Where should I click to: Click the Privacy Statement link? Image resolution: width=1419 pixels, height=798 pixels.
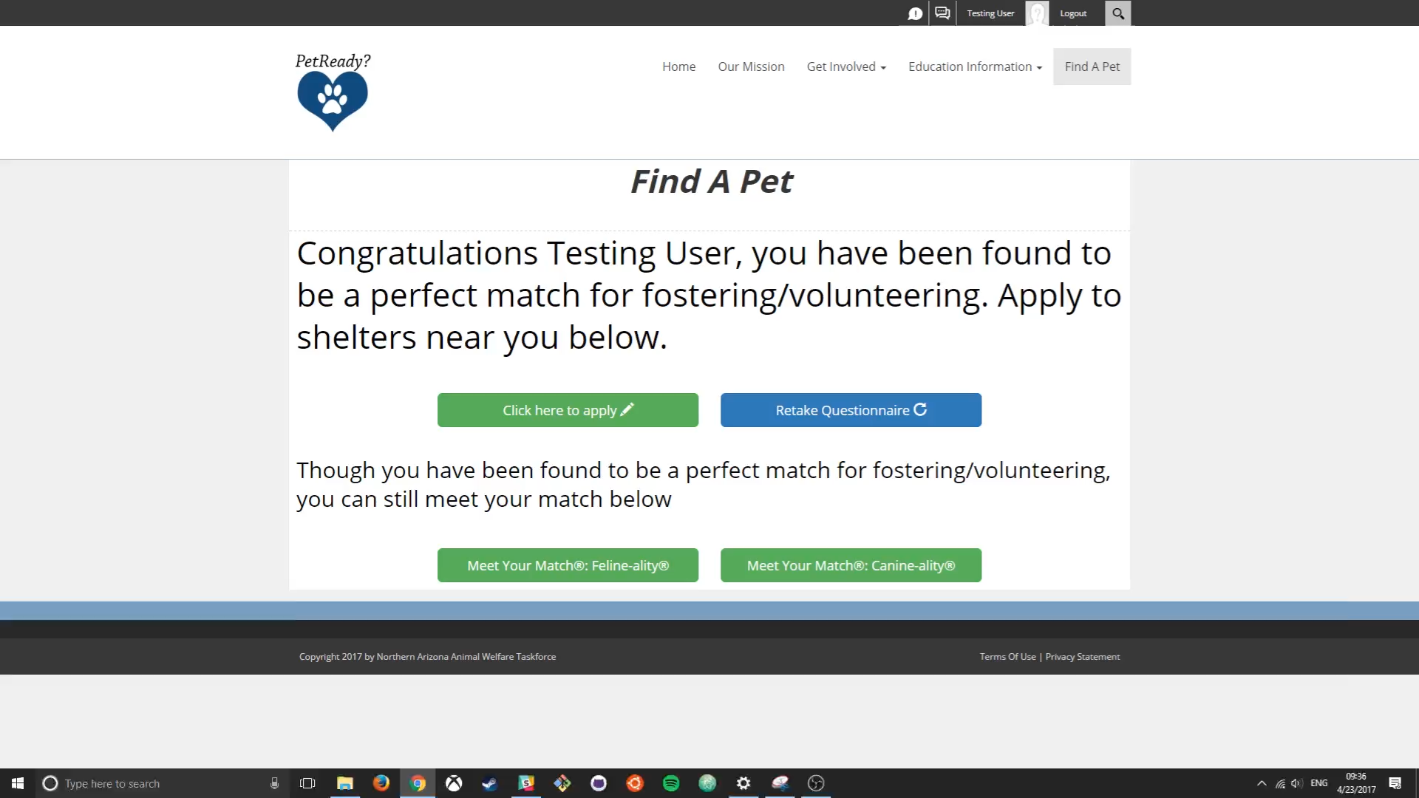[x=1082, y=657]
